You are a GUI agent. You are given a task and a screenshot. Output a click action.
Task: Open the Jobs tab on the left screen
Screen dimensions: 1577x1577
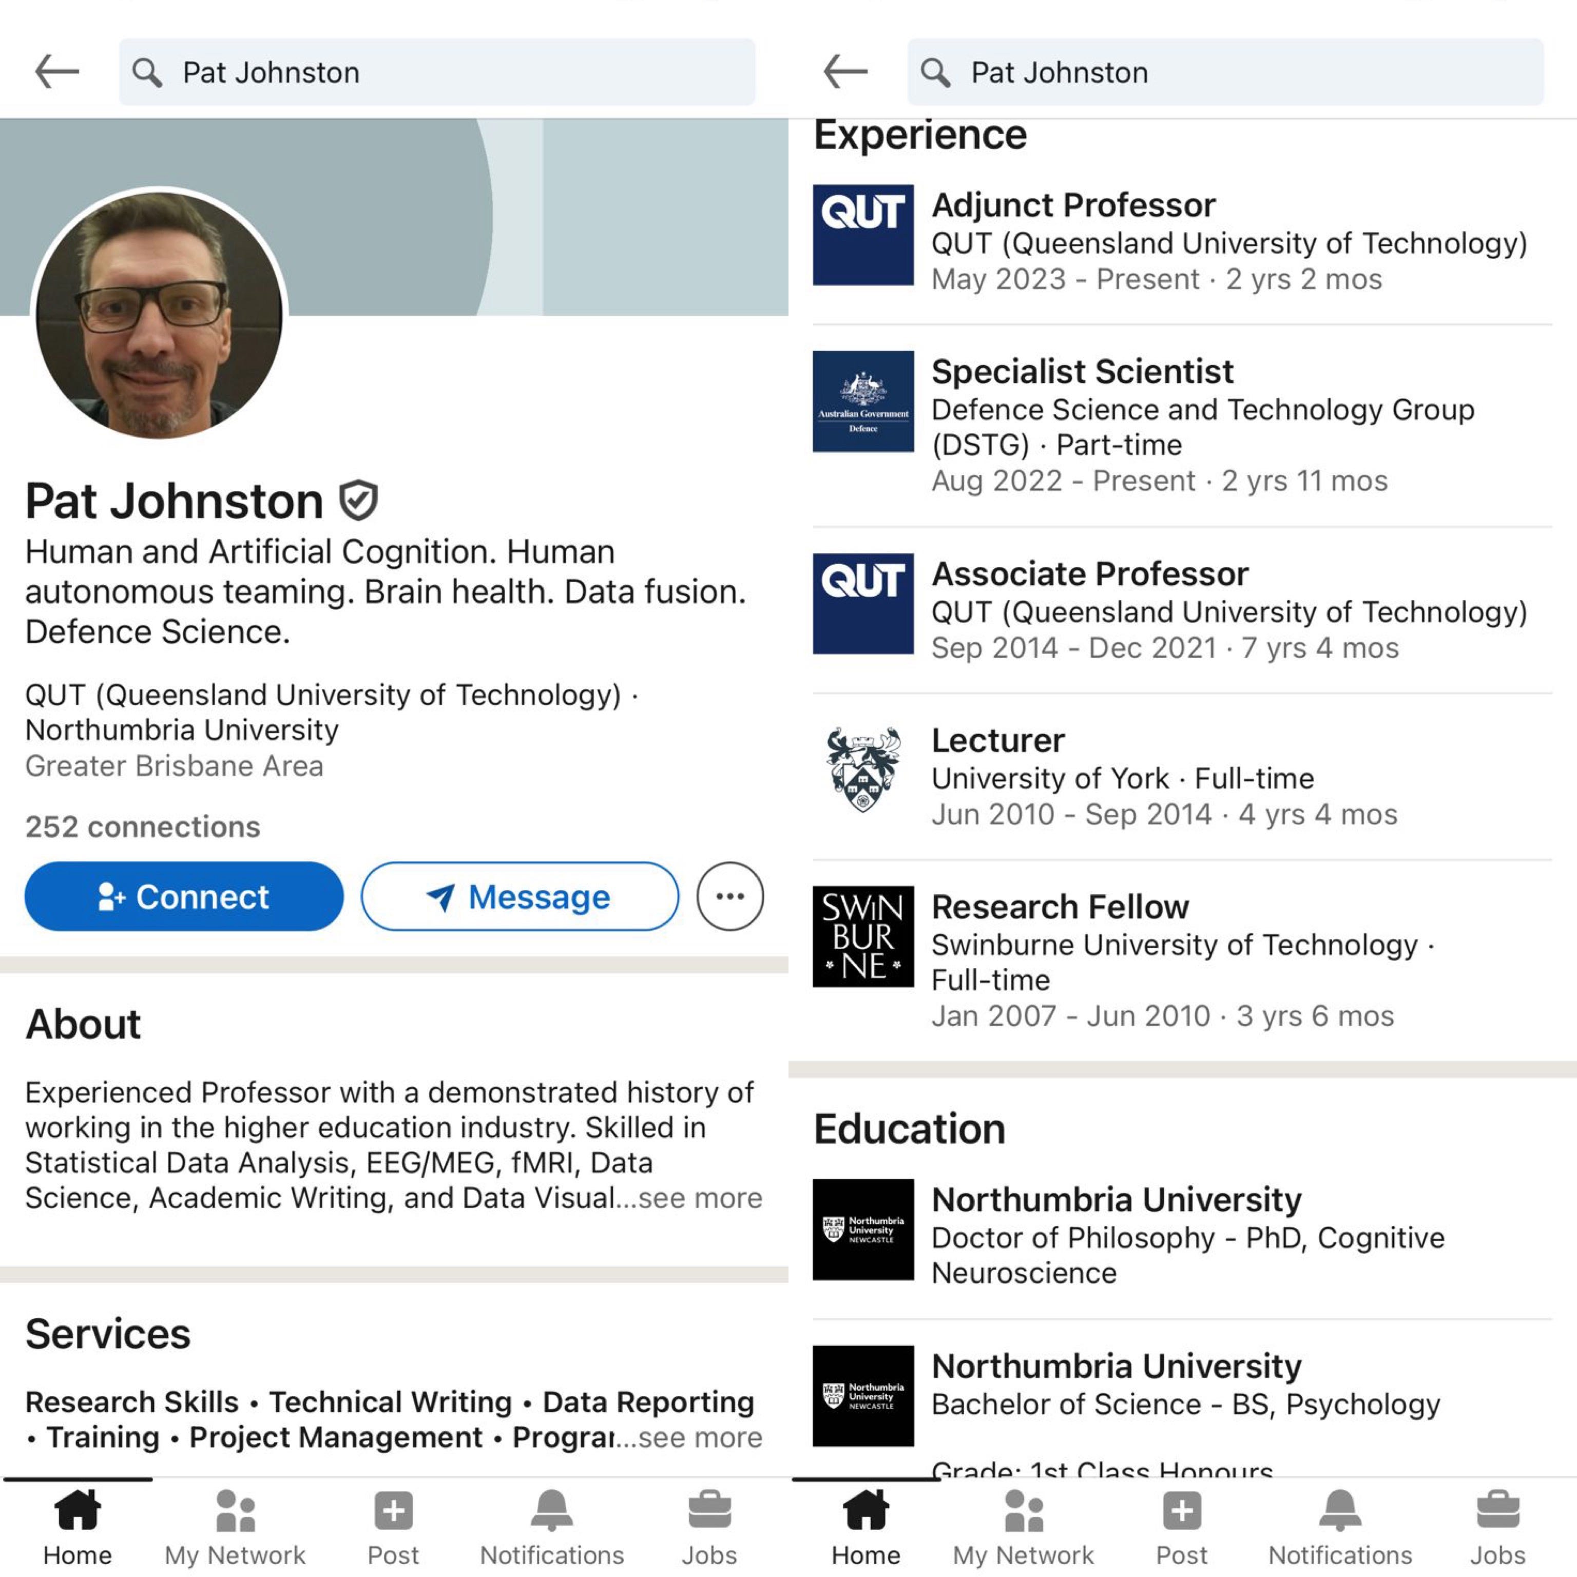coord(709,1527)
